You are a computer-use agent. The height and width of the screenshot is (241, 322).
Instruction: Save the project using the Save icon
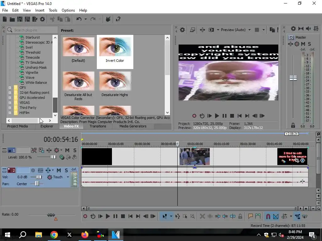click(x=20, y=19)
